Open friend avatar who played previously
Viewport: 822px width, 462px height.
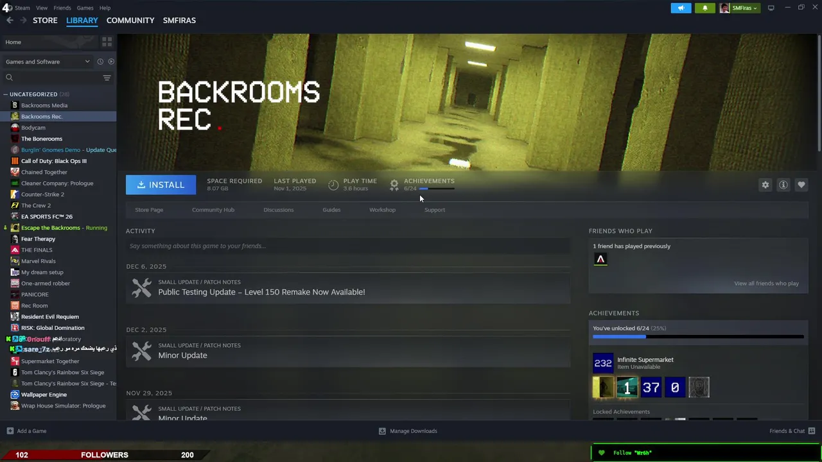600,259
